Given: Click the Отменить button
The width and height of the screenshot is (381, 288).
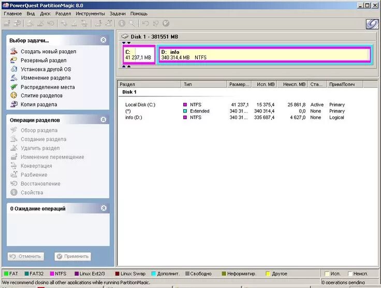Looking at the screenshot, I should [26, 256].
